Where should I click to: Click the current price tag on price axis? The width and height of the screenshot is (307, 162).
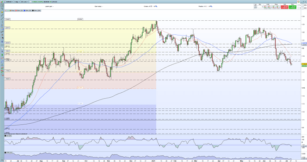tap(304, 64)
